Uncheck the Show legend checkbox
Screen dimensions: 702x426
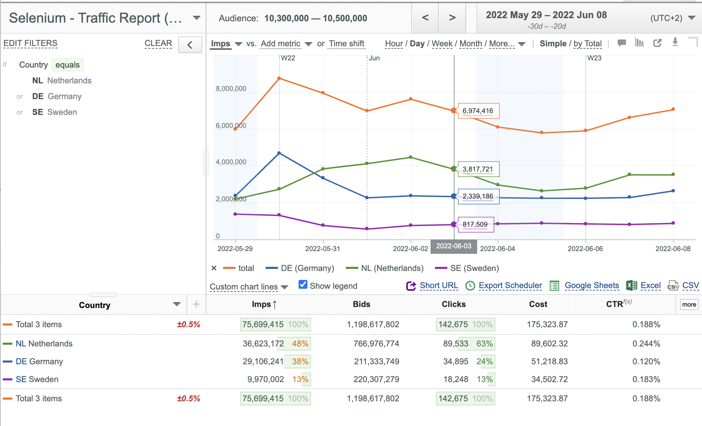coord(303,285)
